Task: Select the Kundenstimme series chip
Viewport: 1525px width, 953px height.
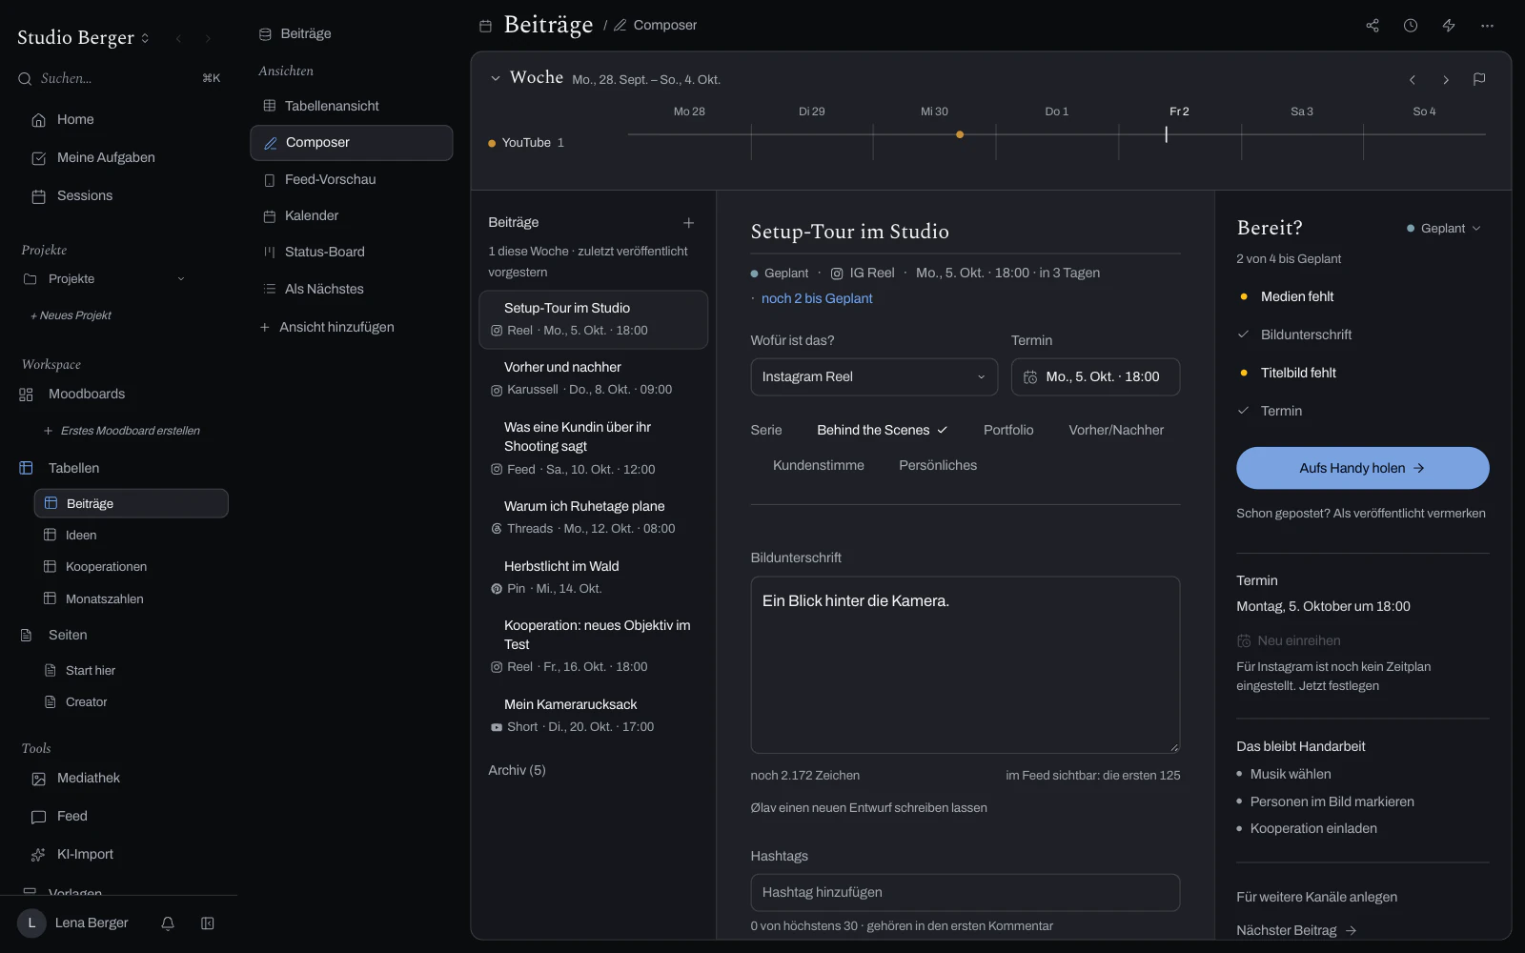Action: pos(819,466)
